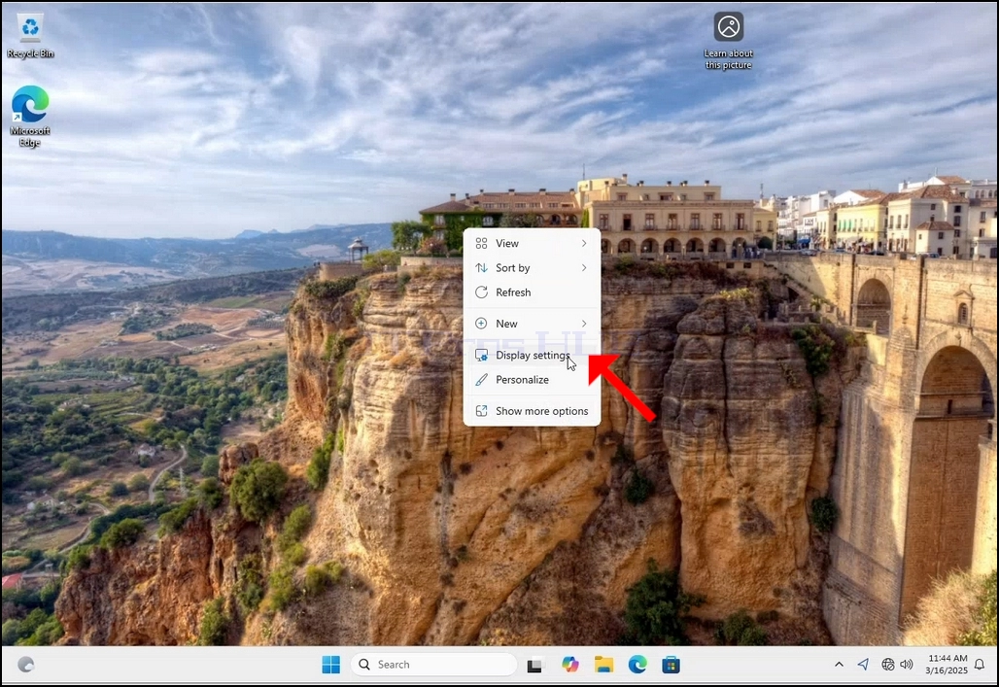Open network status tray icon

887,664
